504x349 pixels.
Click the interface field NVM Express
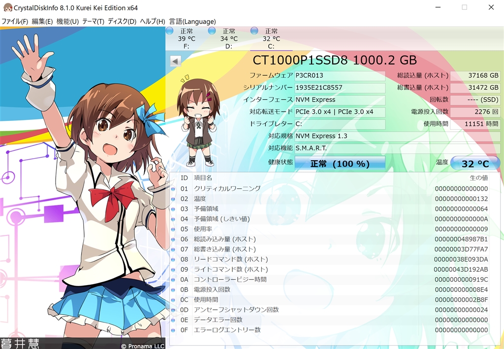(x=340, y=100)
